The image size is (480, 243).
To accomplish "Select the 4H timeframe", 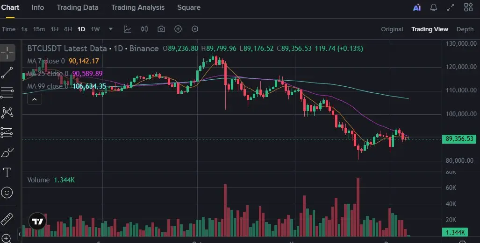I will pos(68,29).
